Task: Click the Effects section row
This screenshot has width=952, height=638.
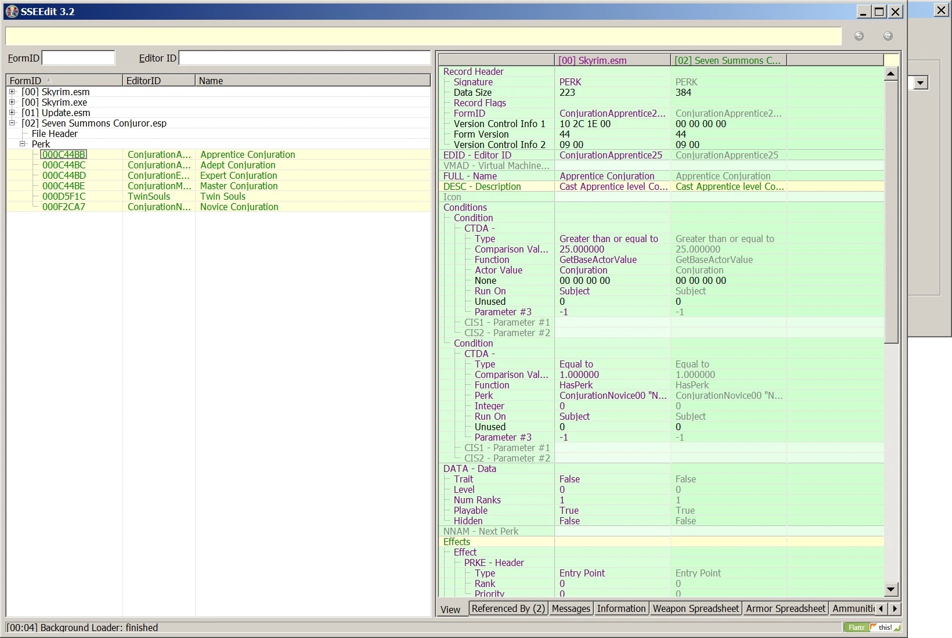Action: [x=661, y=542]
